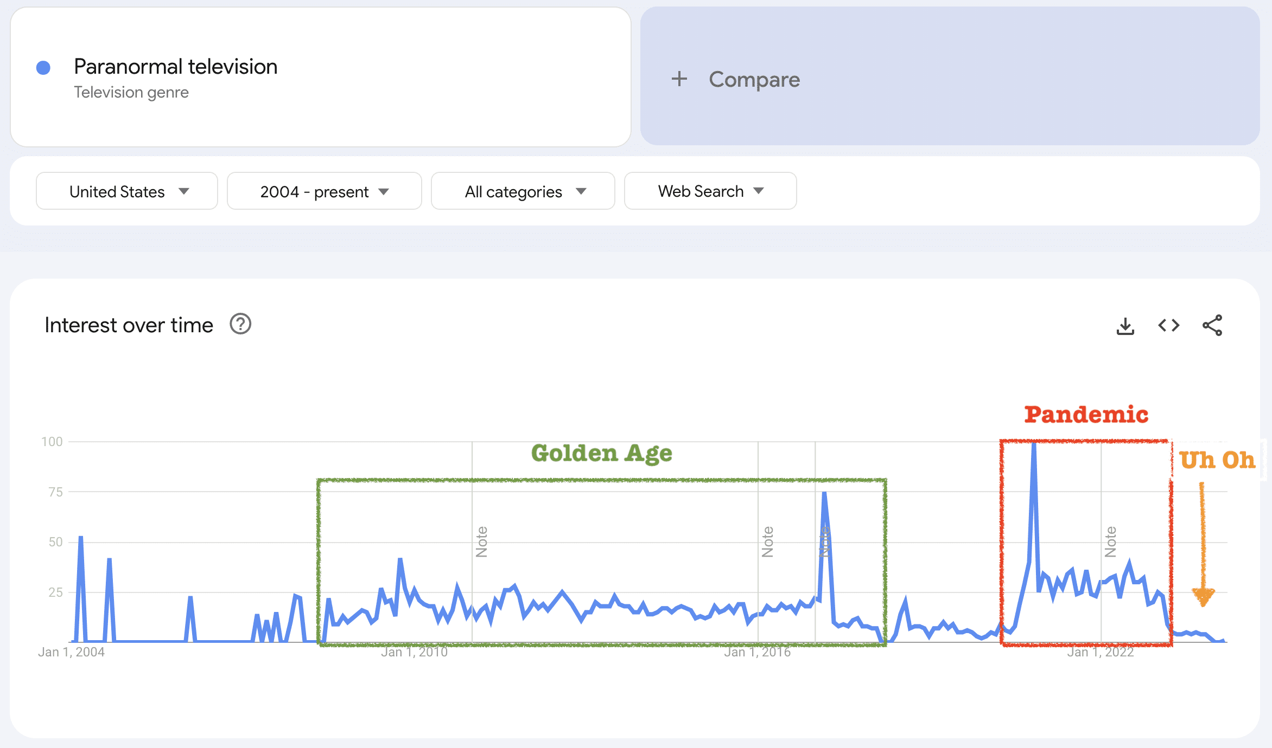
Task: Expand the United States region dropdown
Action: pyautogui.click(x=127, y=191)
